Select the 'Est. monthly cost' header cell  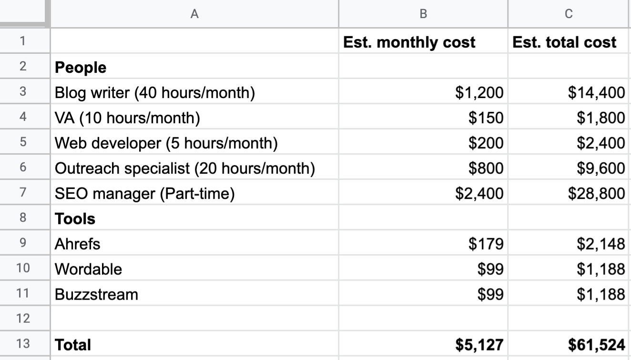pos(423,42)
